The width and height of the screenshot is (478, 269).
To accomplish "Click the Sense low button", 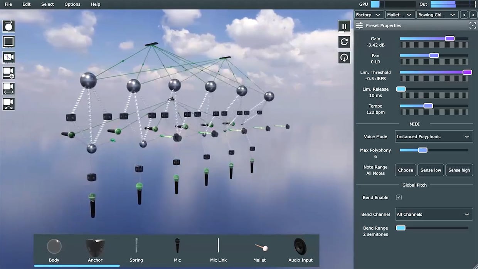I will 431,170.
